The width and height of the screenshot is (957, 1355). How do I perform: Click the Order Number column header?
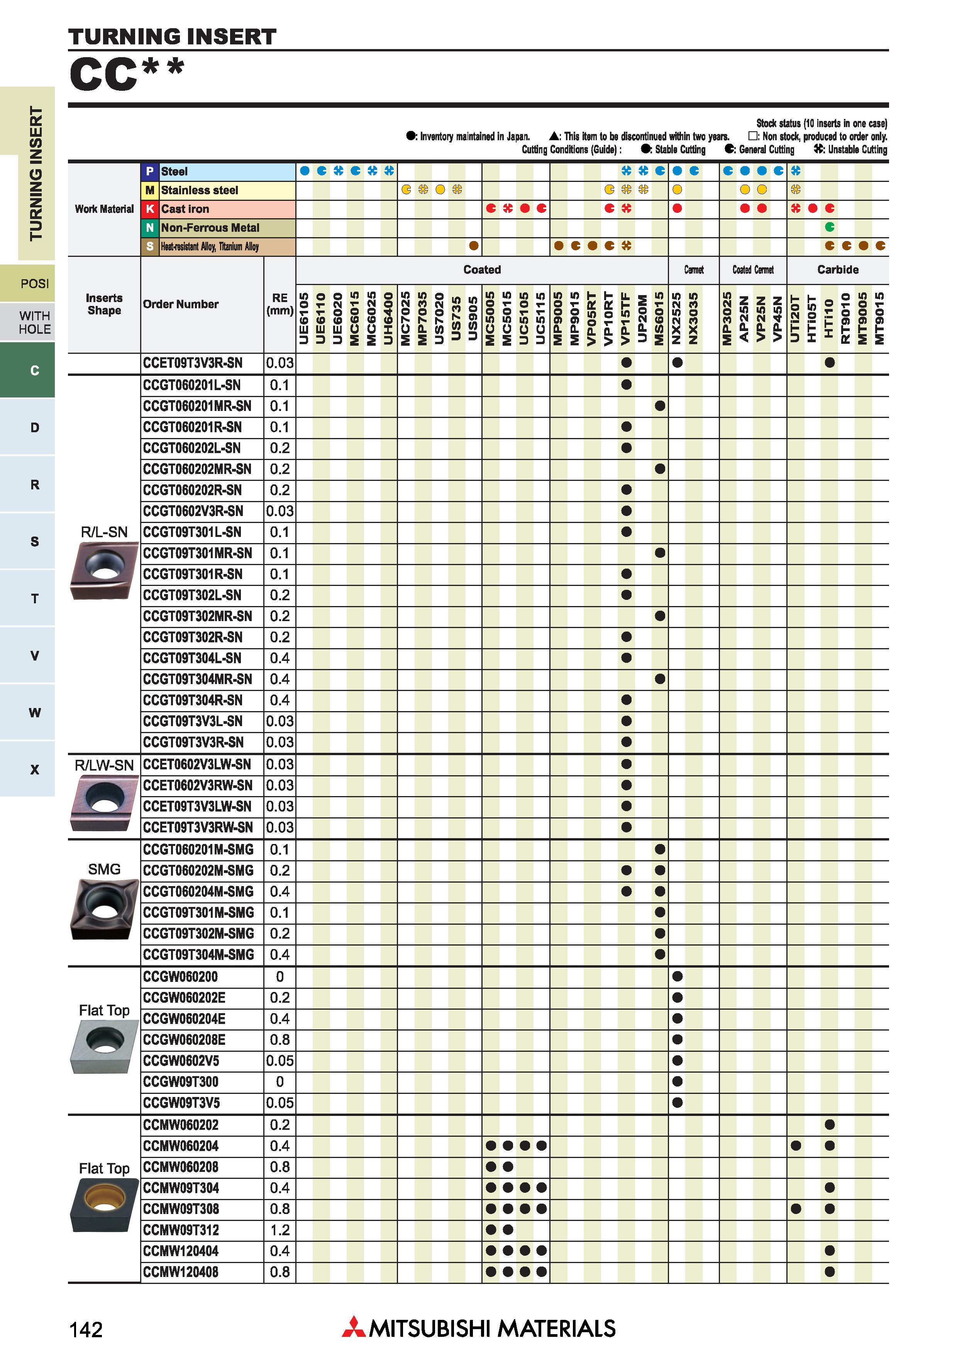[180, 304]
